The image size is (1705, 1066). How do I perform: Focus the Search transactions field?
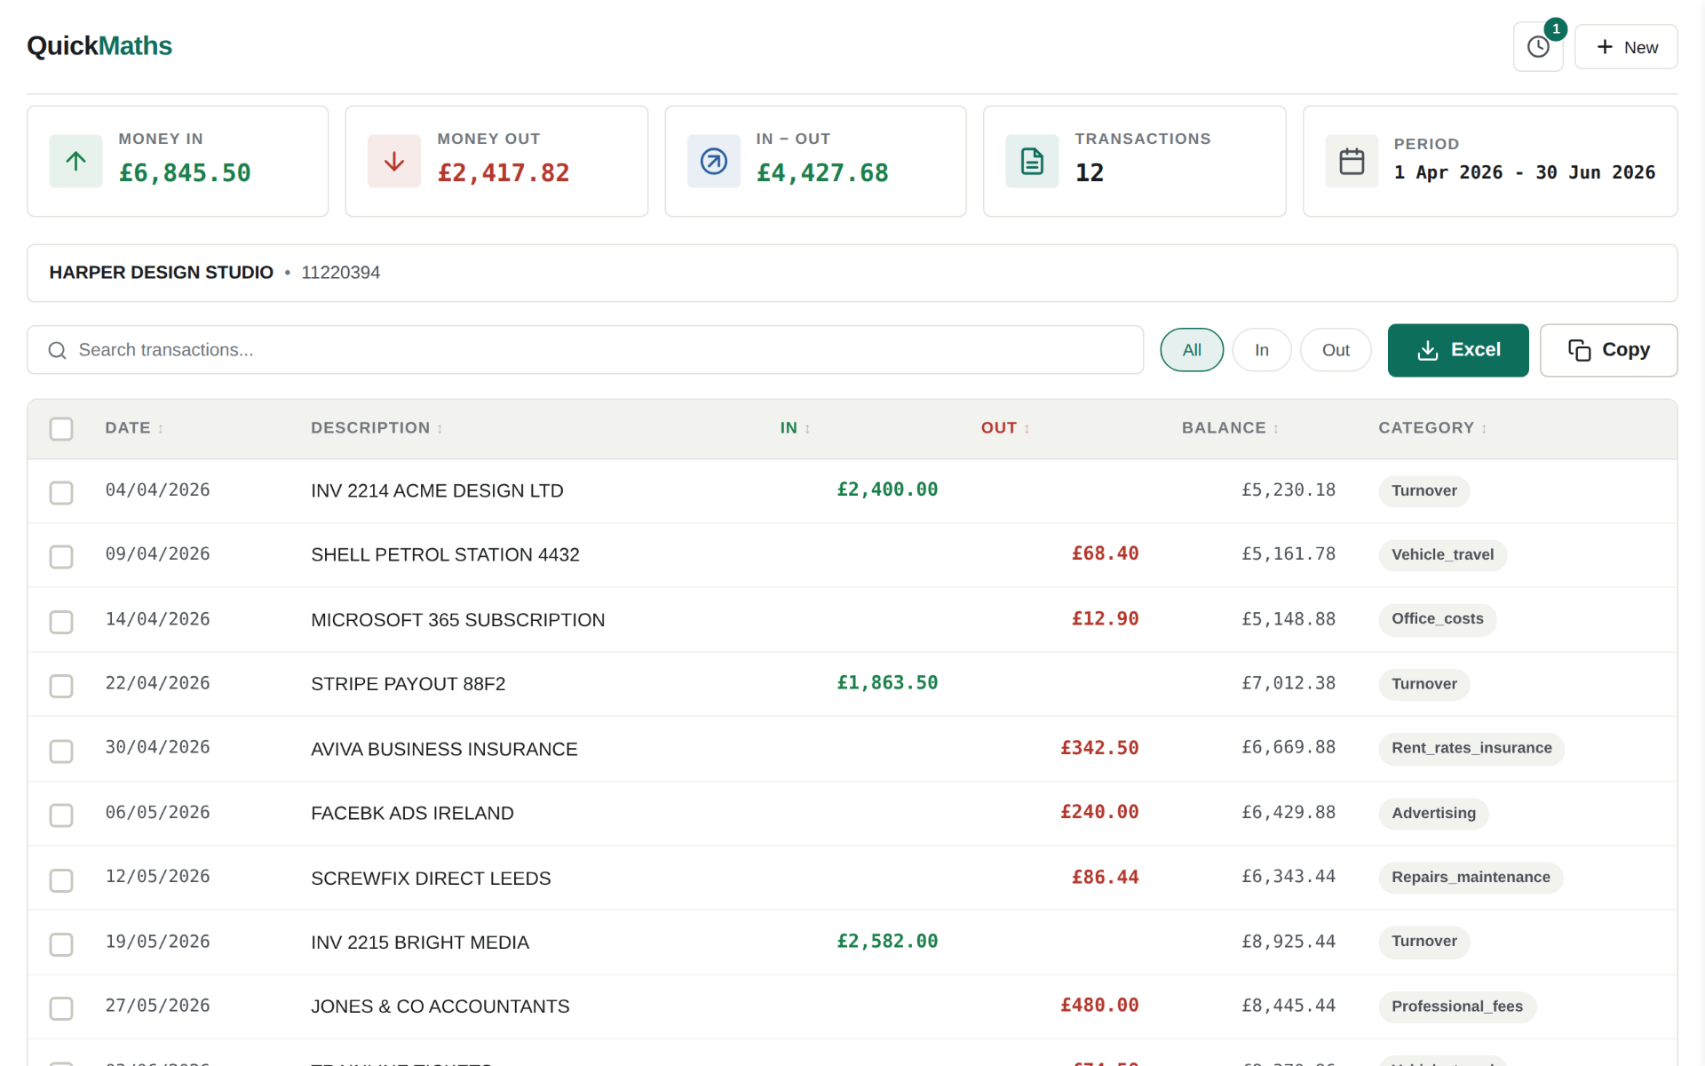(x=585, y=350)
